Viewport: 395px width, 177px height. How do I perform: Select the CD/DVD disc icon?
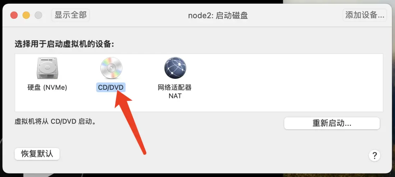point(111,68)
